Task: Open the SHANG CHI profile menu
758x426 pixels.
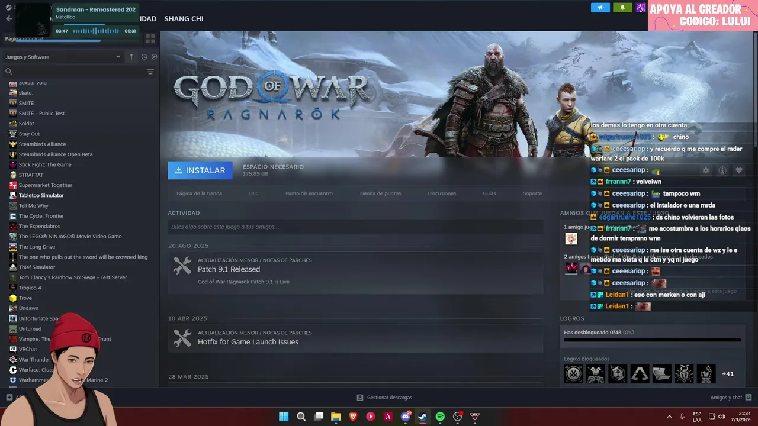Action: (184, 19)
